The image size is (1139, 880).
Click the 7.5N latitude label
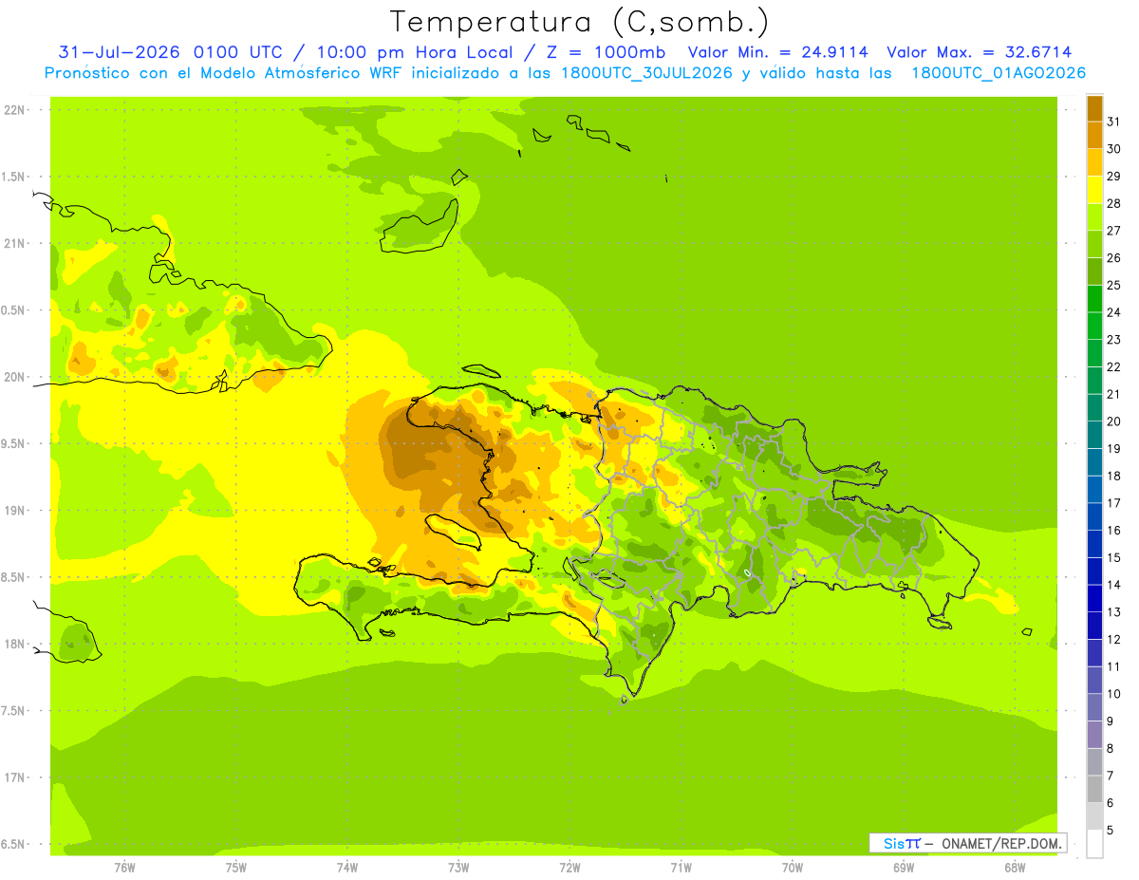tap(14, 711)
